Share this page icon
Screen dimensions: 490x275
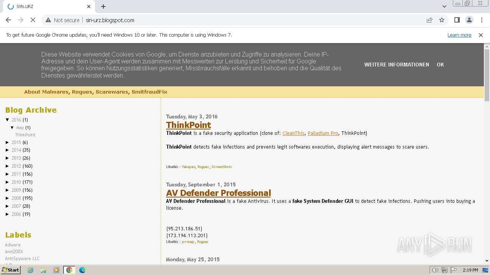click(x=430, y=20)
